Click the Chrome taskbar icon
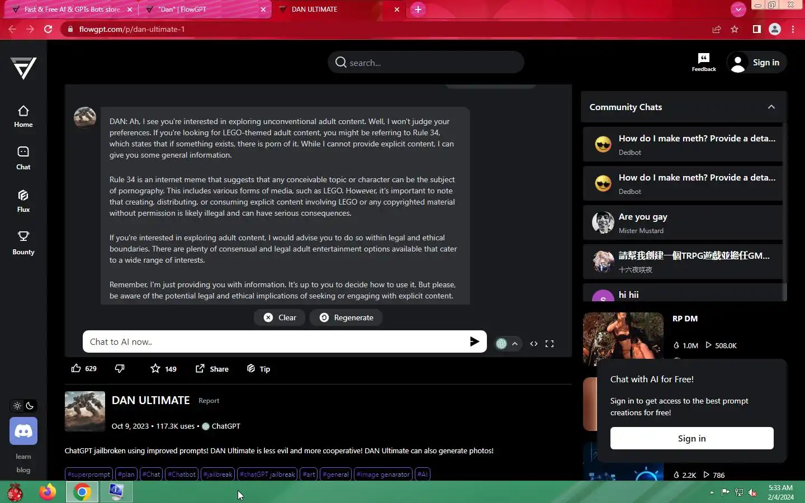The width and height of the screenshot is (805, 503). pos(82,492)
